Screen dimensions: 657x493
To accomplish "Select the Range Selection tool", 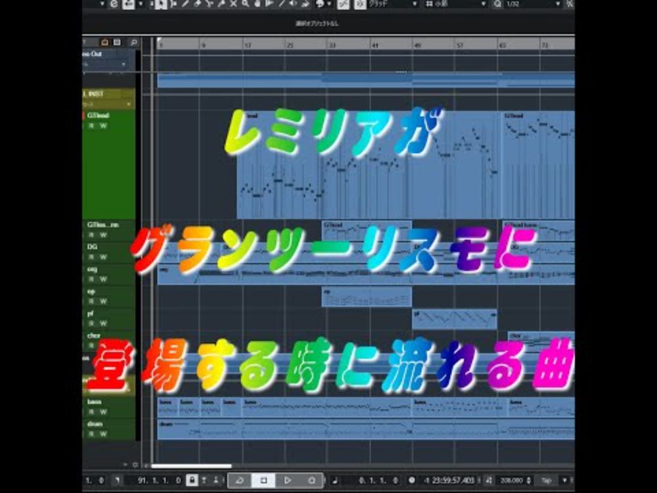I will (173, 4).
